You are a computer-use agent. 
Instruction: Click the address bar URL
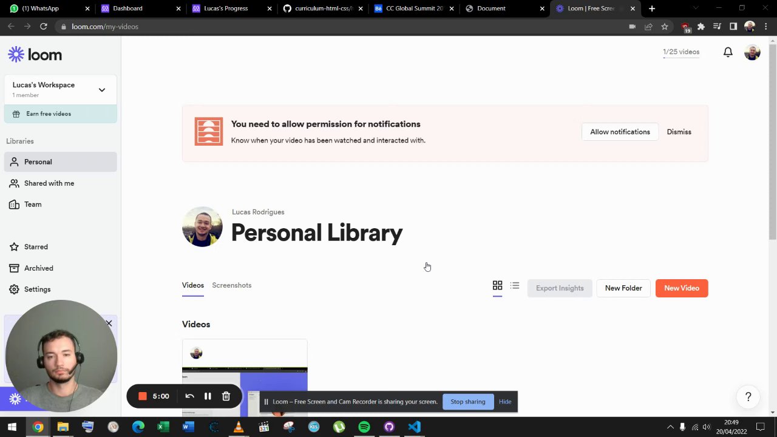[105, 27]
